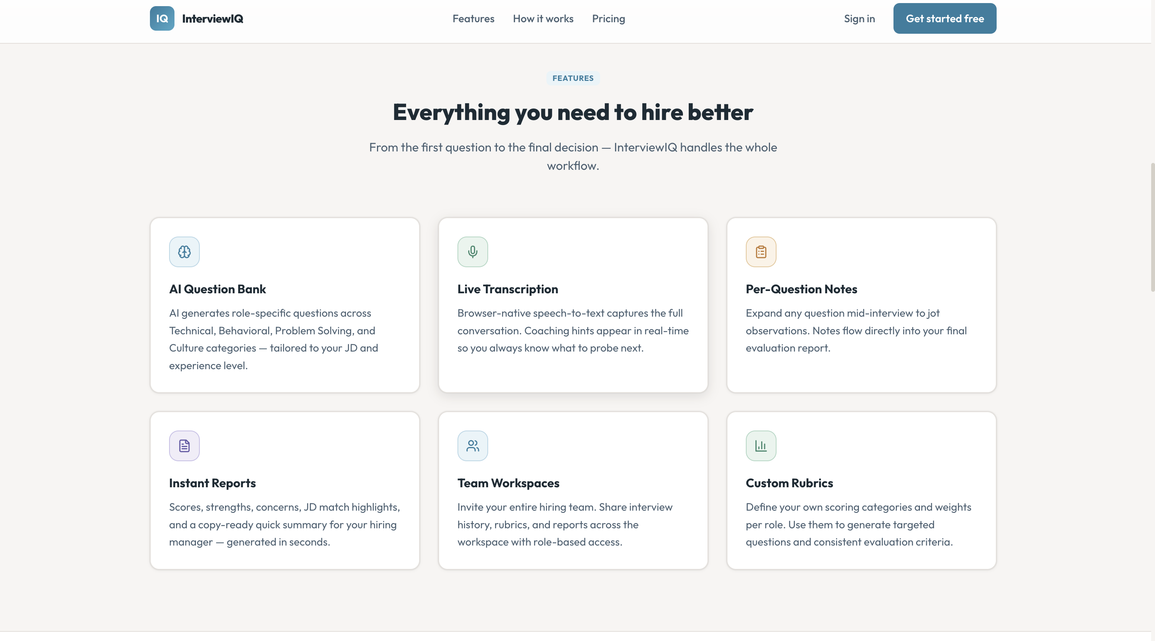Click the bar chart icon for Custom Rubrics
1155x641 pixels.
tap(761, 445)
